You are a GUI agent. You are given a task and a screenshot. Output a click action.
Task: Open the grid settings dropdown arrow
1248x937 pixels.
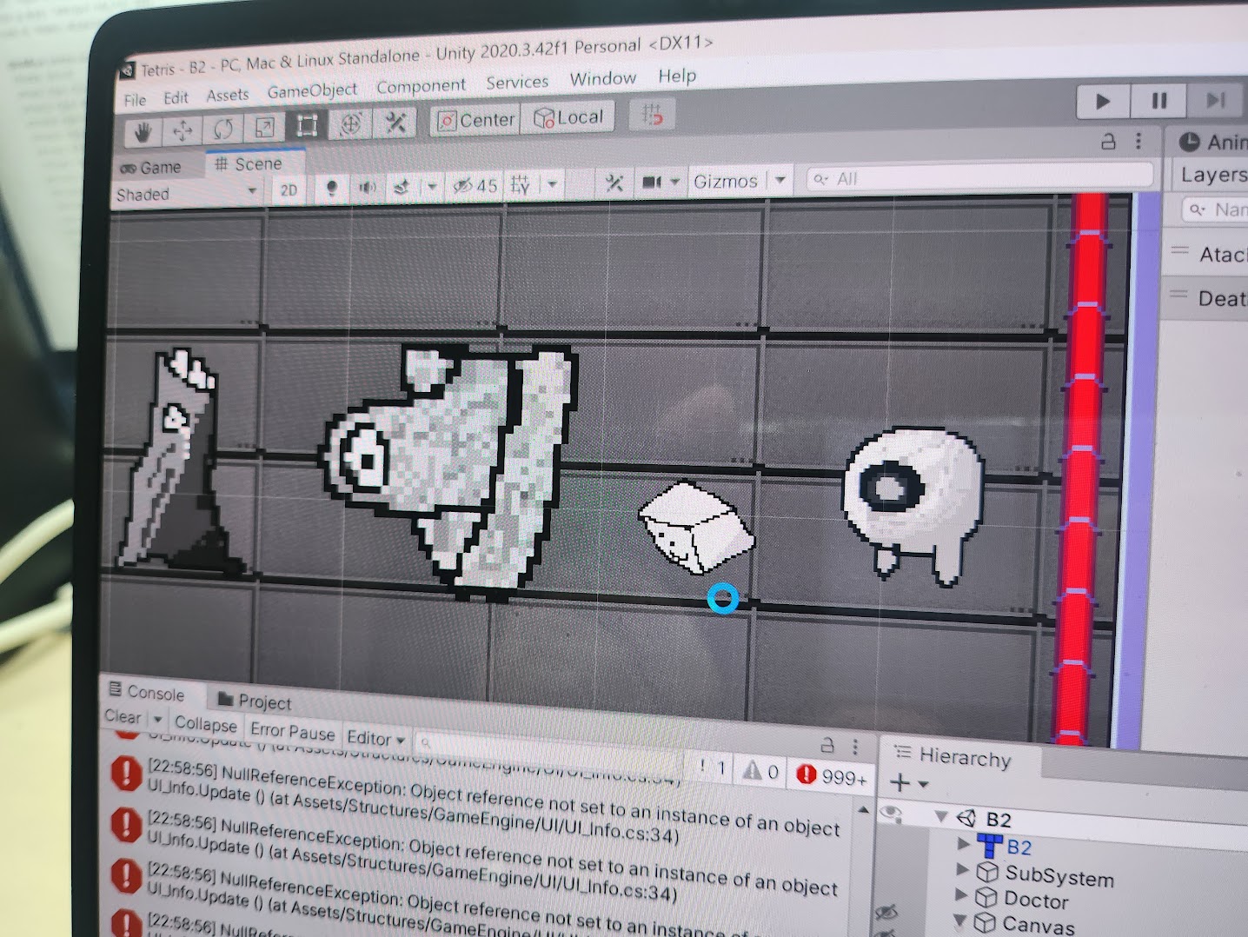(552, 183)
